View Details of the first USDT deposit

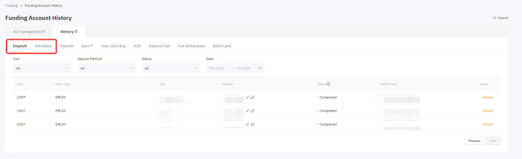pyautogui.click(x=487, y=97)
